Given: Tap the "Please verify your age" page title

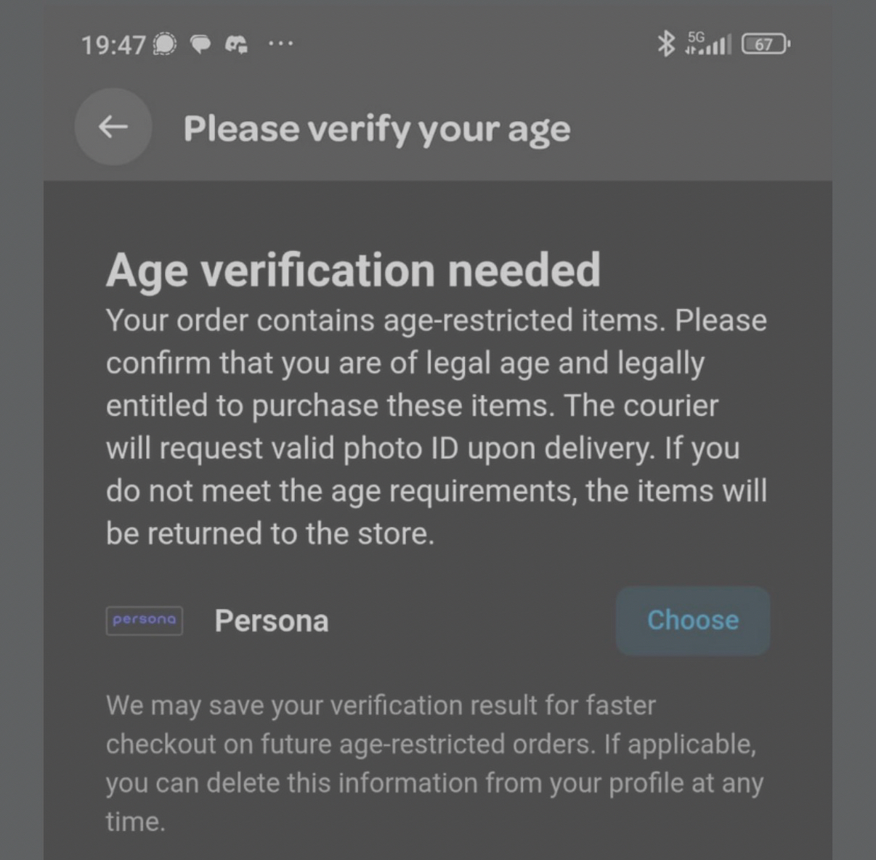Looking at the screenshot, I should click(376, 129).
